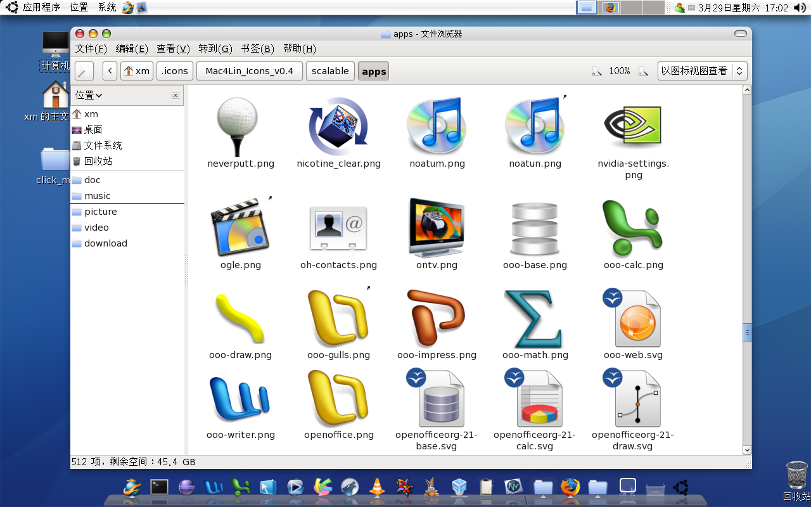This screenshot has width=811, height=507.
Task: Select the openofficeorg-21-draw.svg icon
Action: coord(632,398)
